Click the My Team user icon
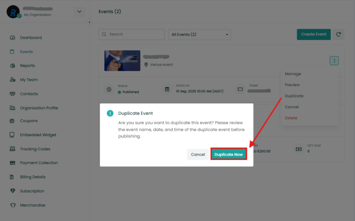 tap(12, 79)
